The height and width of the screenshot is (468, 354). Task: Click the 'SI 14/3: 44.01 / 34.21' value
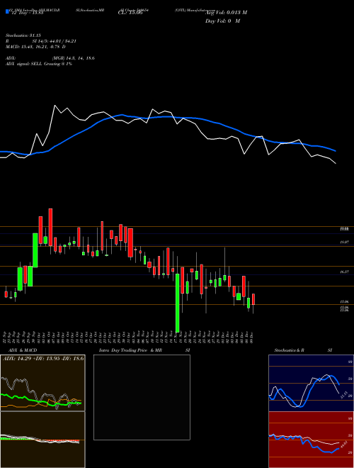coord(55,41)
